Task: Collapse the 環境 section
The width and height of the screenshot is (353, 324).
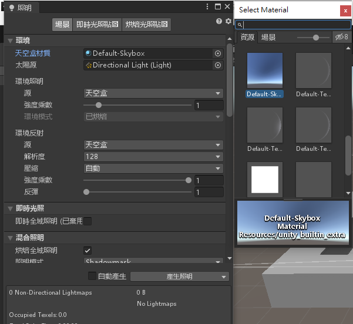Action: [x=11, y=41]
